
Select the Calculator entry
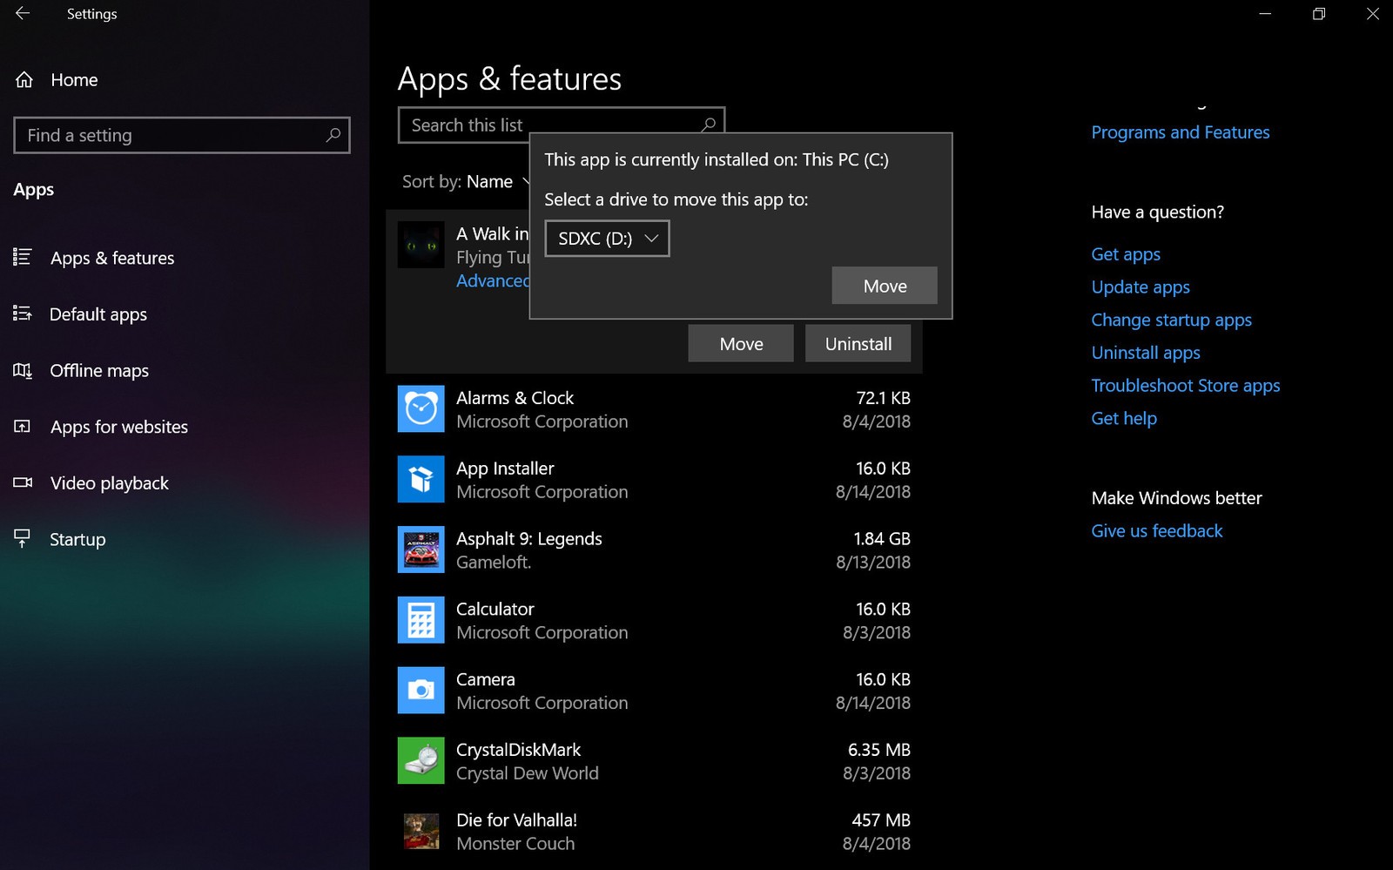point(654,621)
